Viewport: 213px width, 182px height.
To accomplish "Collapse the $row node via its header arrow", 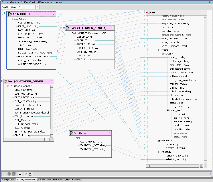I will click(109, 133).
